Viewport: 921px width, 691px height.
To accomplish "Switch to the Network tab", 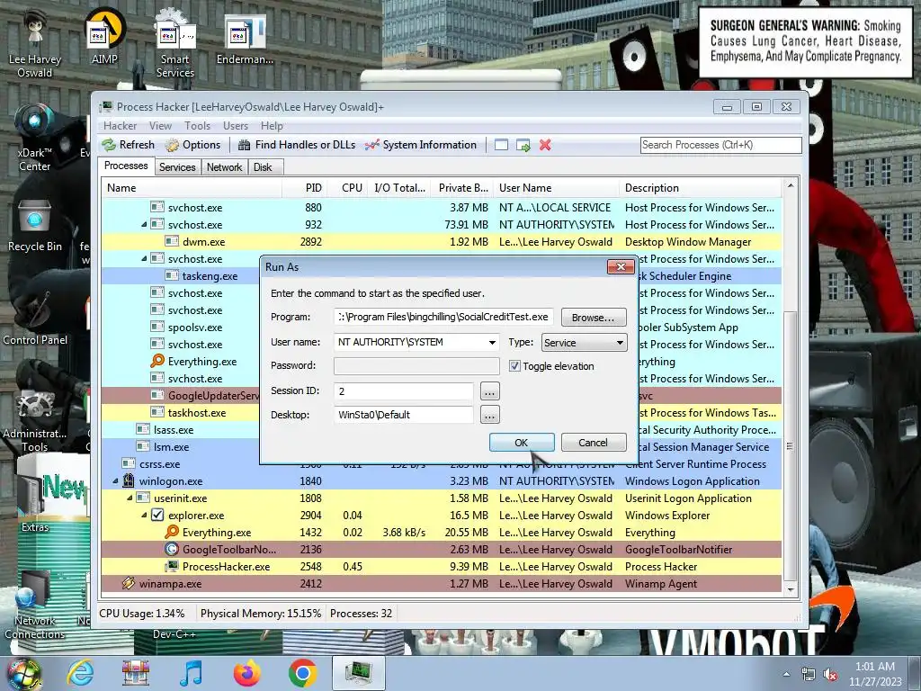I will coord(224,167).
